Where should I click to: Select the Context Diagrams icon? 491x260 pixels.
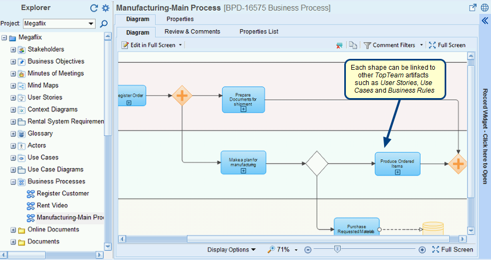[x=22, y=110]
